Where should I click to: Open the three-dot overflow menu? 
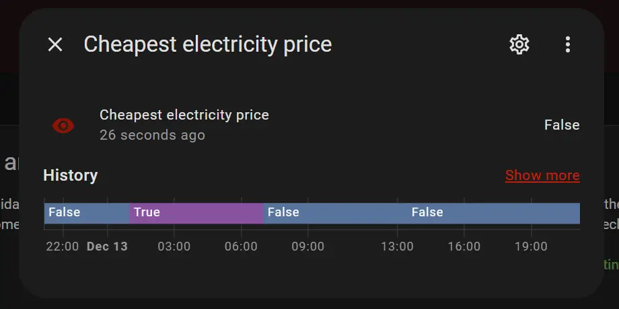click(568, 44)
